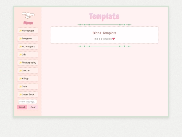182x137 pixels.
Task: Open the AC Villagers page
Action: (x=28, y=47)
